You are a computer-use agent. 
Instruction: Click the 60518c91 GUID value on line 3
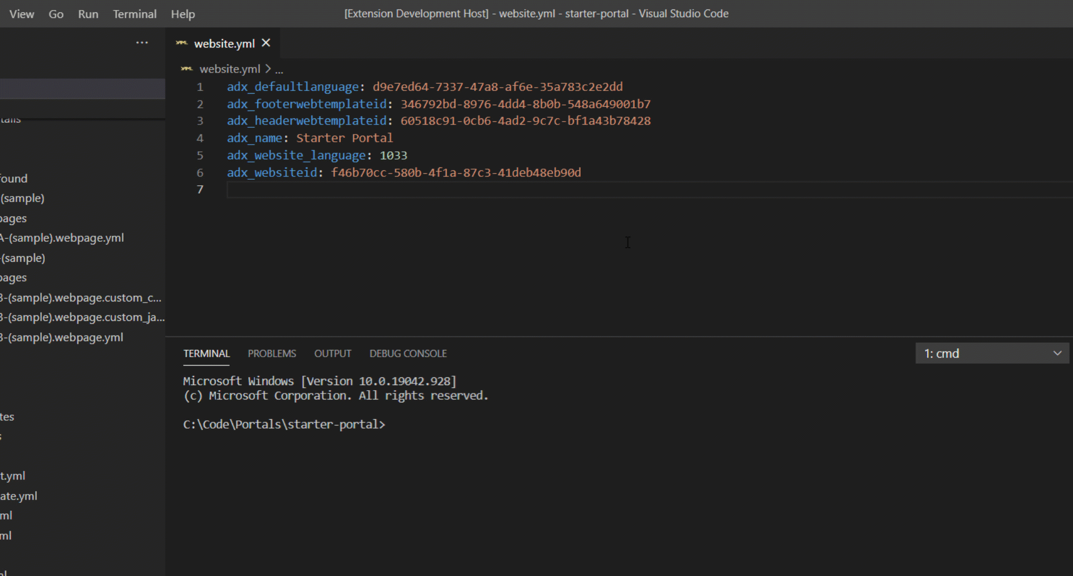click(x=525, y=121)
